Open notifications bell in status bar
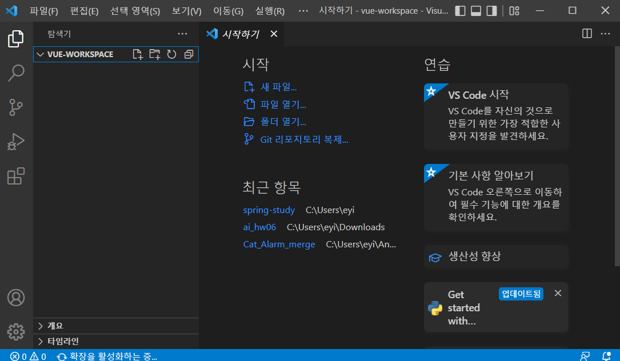The width and height of the screenshot is (620, 361). 606,356
